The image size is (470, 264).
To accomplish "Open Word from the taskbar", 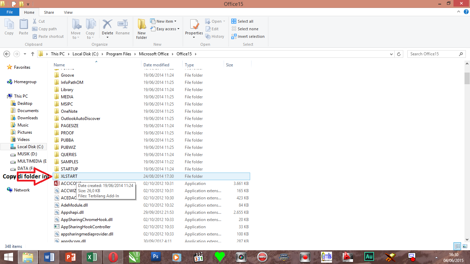I will click(49, 257).
